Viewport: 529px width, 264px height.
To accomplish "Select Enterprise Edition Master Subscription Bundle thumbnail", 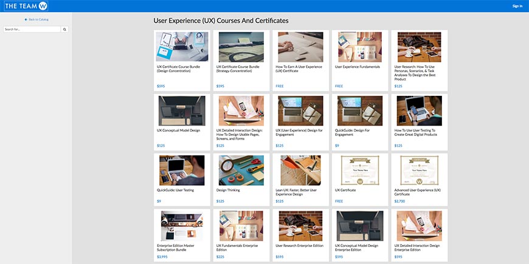I will pyautogui.click(x=182, y=226).
